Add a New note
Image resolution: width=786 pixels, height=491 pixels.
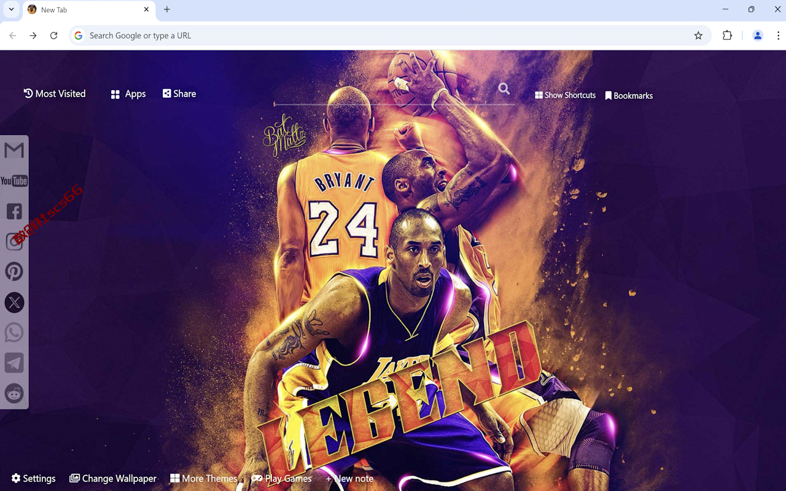(349, 478)
